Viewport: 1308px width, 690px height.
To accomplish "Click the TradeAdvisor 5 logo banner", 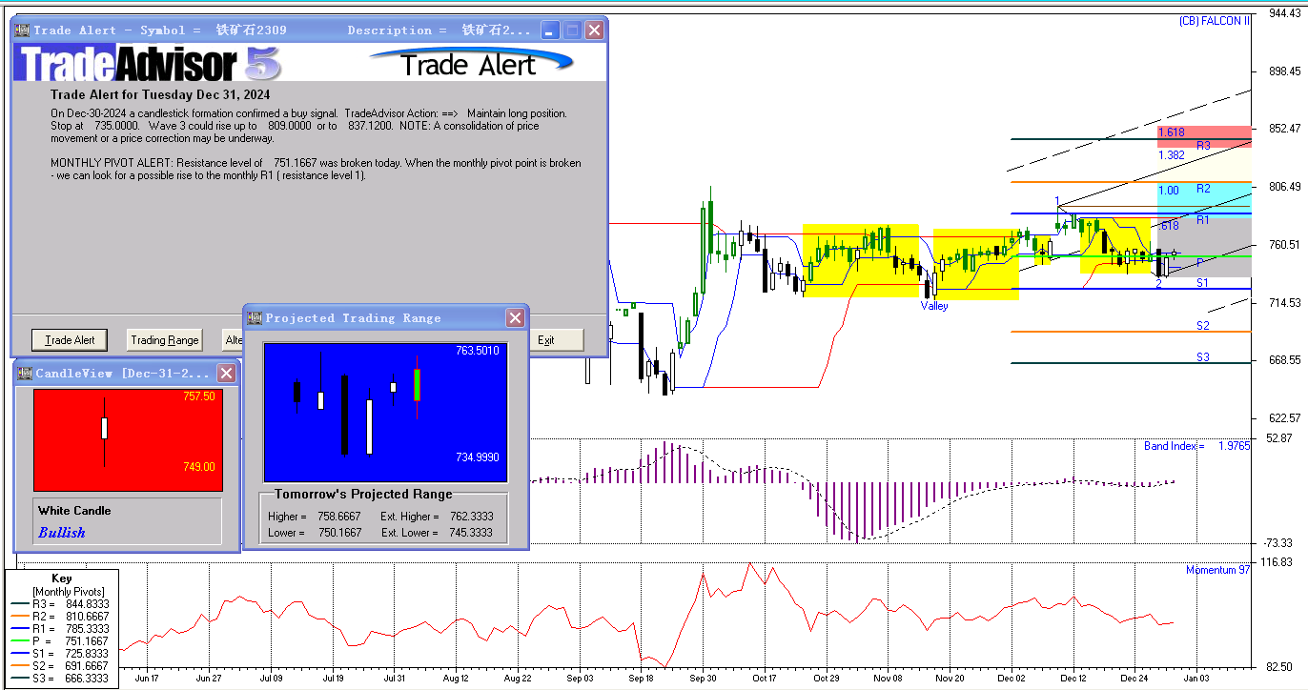I will [x=148, y=64].
